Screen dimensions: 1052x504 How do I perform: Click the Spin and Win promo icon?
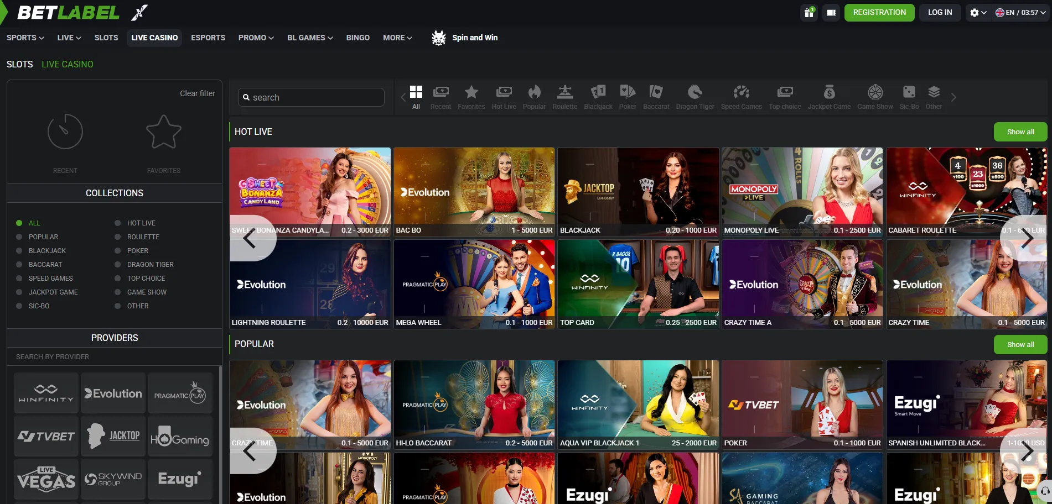click(439, 38)
